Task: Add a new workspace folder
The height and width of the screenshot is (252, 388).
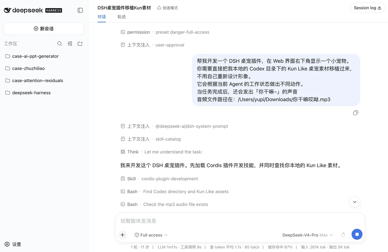Action: pos(80,44)
